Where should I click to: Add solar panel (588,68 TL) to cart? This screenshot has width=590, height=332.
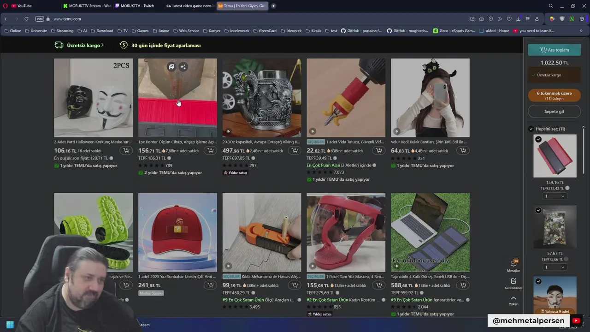(x=463, y=285)
